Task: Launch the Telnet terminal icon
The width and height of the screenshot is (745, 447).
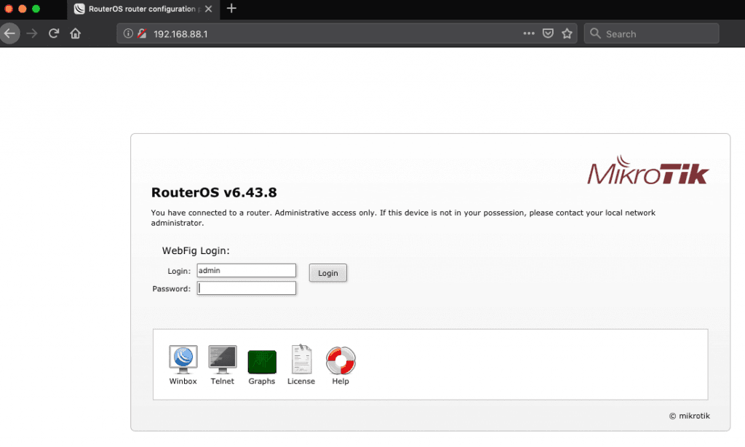Action: (x=223, y=360)
